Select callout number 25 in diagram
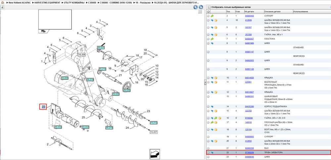Screen dimensions: 331x160 click(83, 117)
